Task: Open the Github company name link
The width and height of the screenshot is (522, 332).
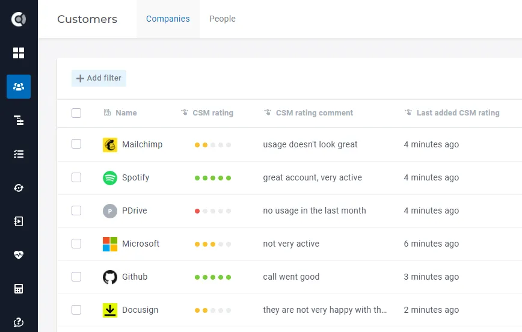Action: (135, 277)
